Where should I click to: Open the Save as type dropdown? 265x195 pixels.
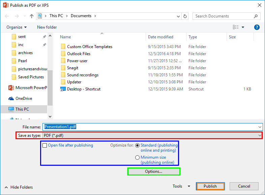pos(152,135)
